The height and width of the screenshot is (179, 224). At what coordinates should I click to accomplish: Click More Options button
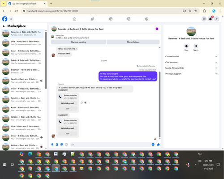(133, 42)
